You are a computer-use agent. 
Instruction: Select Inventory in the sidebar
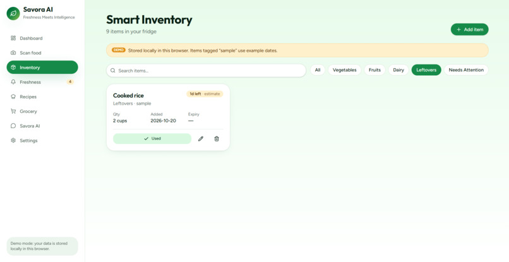[42, 67]
